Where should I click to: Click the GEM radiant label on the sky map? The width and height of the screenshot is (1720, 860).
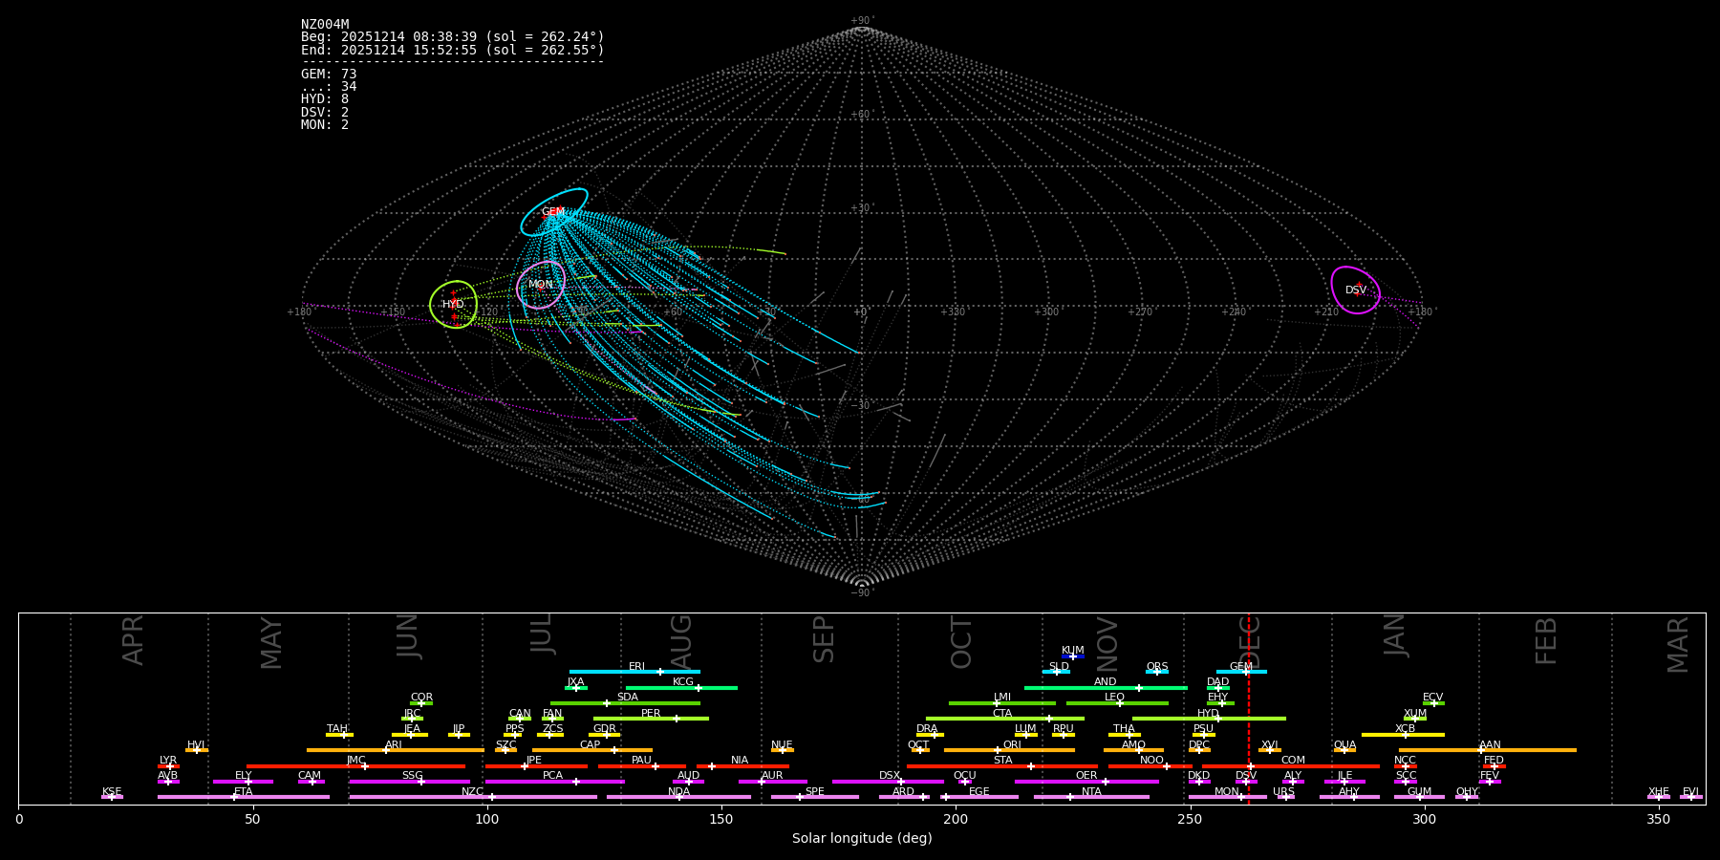pos(552,212)
